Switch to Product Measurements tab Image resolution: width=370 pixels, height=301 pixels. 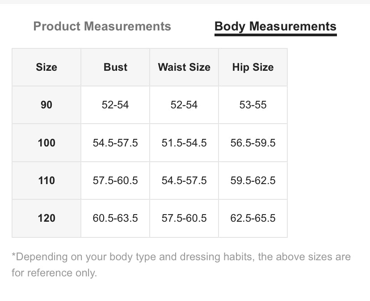102,26
